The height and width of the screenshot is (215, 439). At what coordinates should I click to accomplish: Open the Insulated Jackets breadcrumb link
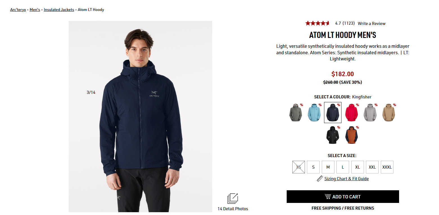59,10
